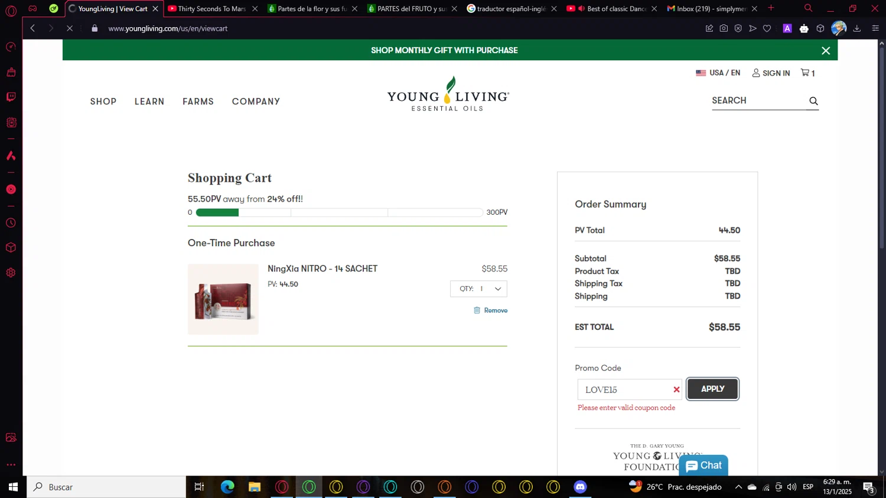Open sidebar settings gear icon
The height and width of the screenshot is (498, 886).
coord(11,273)
